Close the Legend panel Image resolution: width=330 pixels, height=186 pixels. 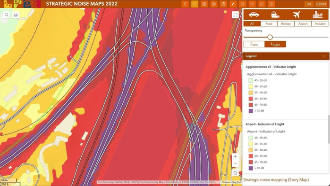click(324, 56)
